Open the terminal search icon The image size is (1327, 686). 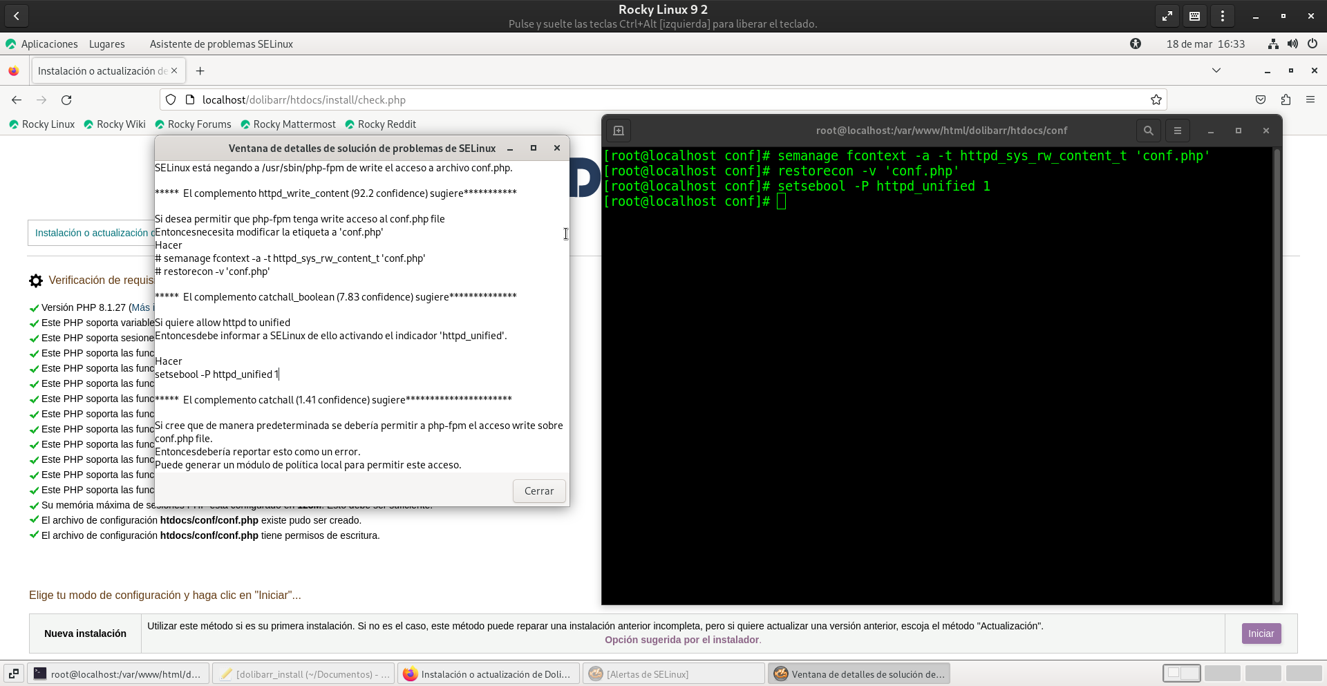pos(1148,131)
